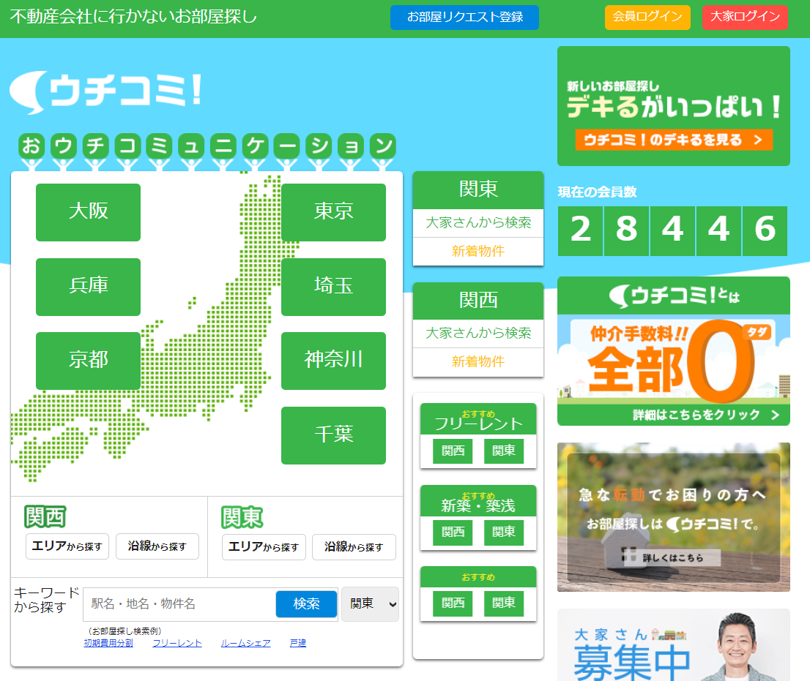Click 関西 エリアから探す button
810x681 pixels.
(67, 546)
